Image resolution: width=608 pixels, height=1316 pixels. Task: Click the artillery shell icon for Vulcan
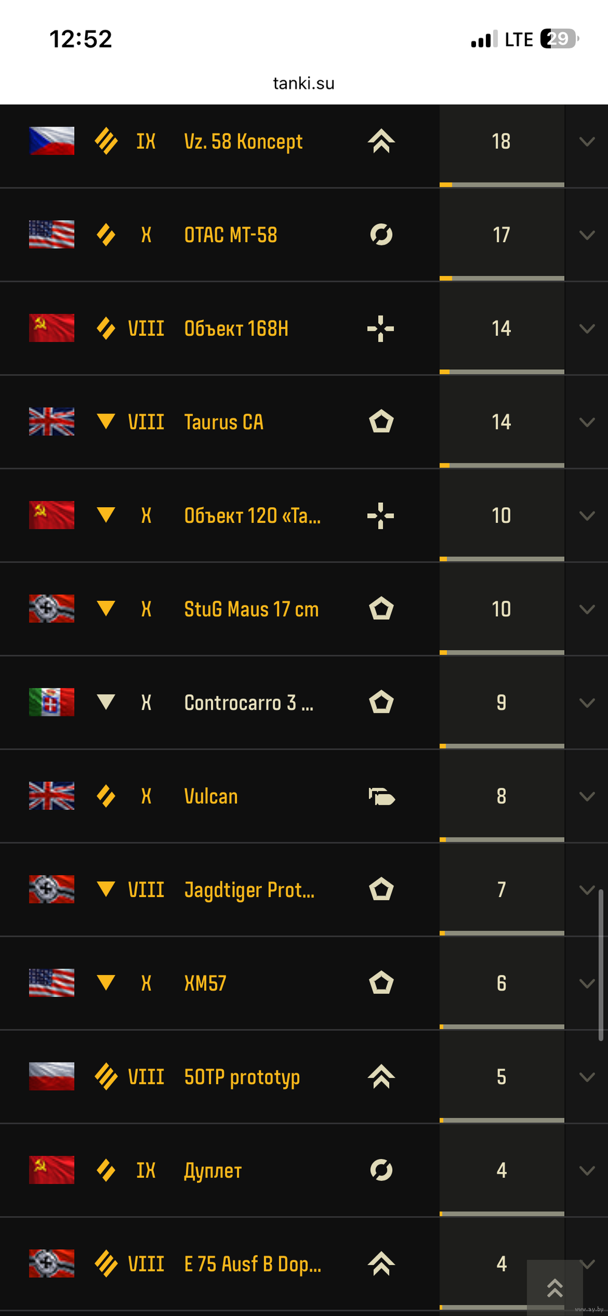381,796
